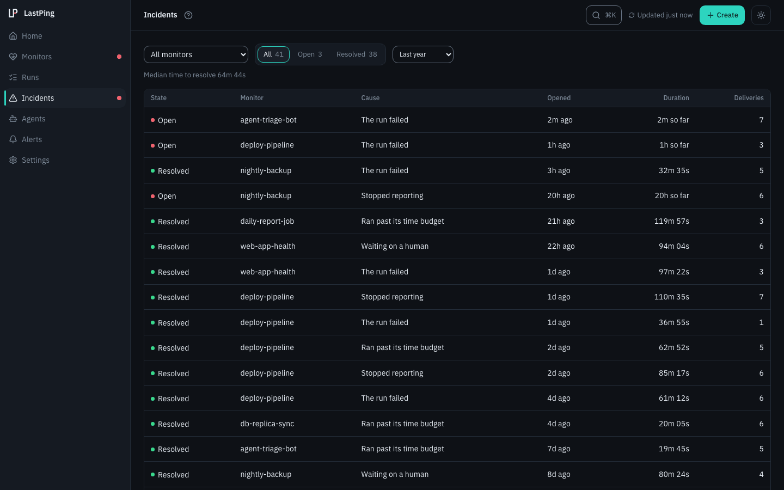Click agent-triage-bot row opened 7d ago

(457, 449)
